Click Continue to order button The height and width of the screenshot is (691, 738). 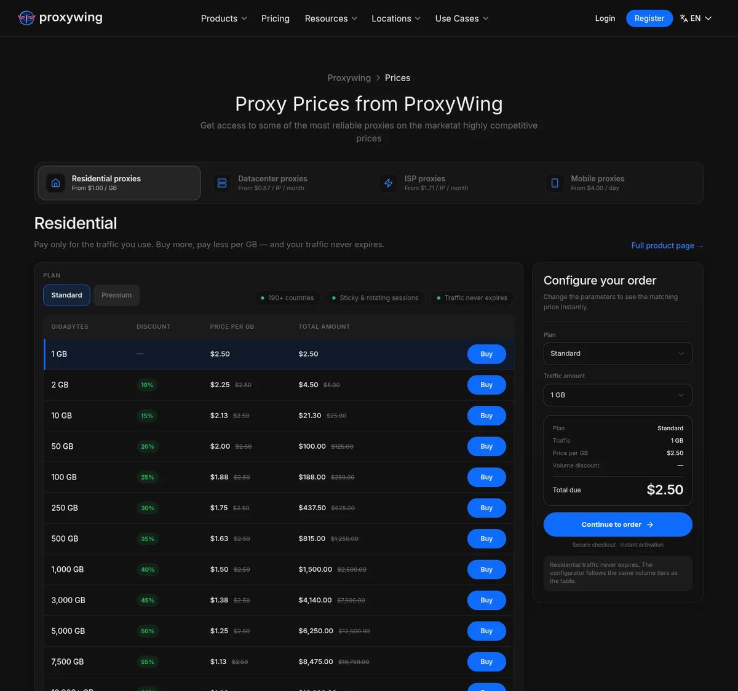point(617,524)
